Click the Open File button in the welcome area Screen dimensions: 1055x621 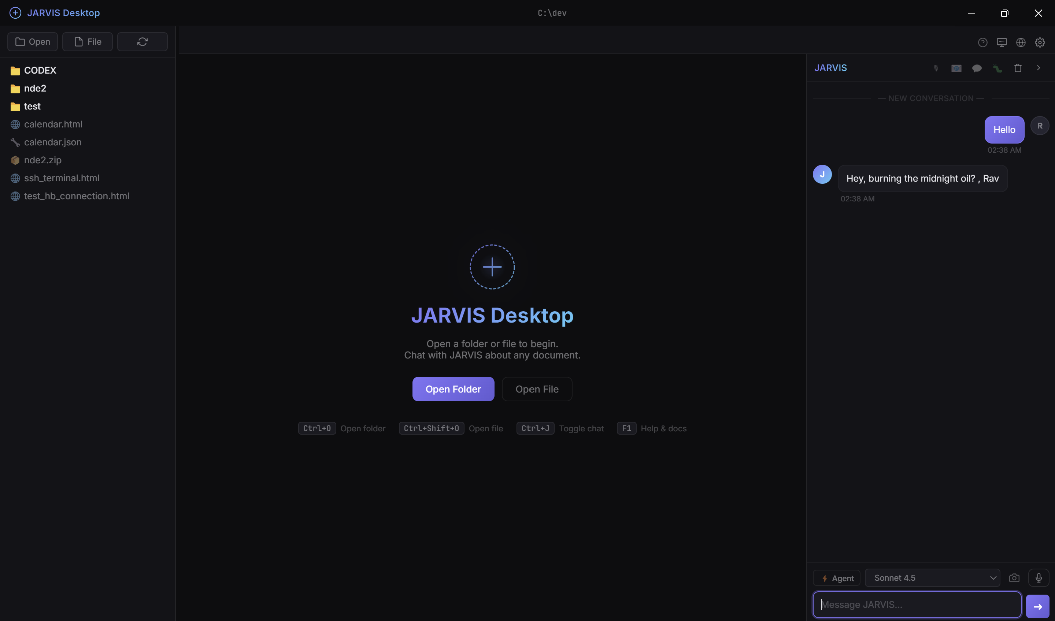pos(537,389)
